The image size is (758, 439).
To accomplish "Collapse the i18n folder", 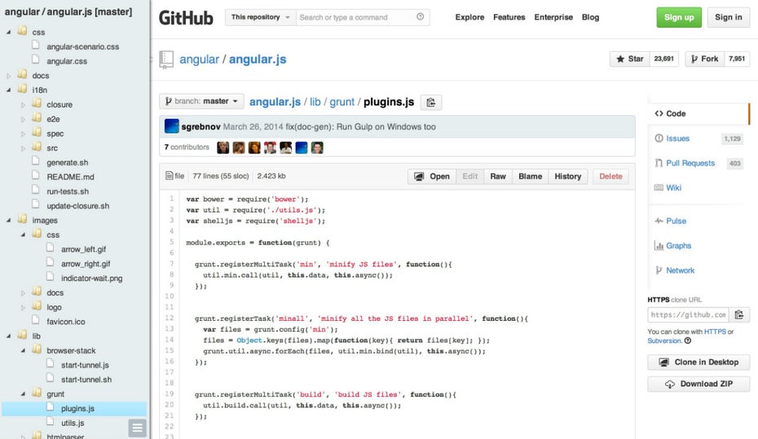I will [8, 90].
